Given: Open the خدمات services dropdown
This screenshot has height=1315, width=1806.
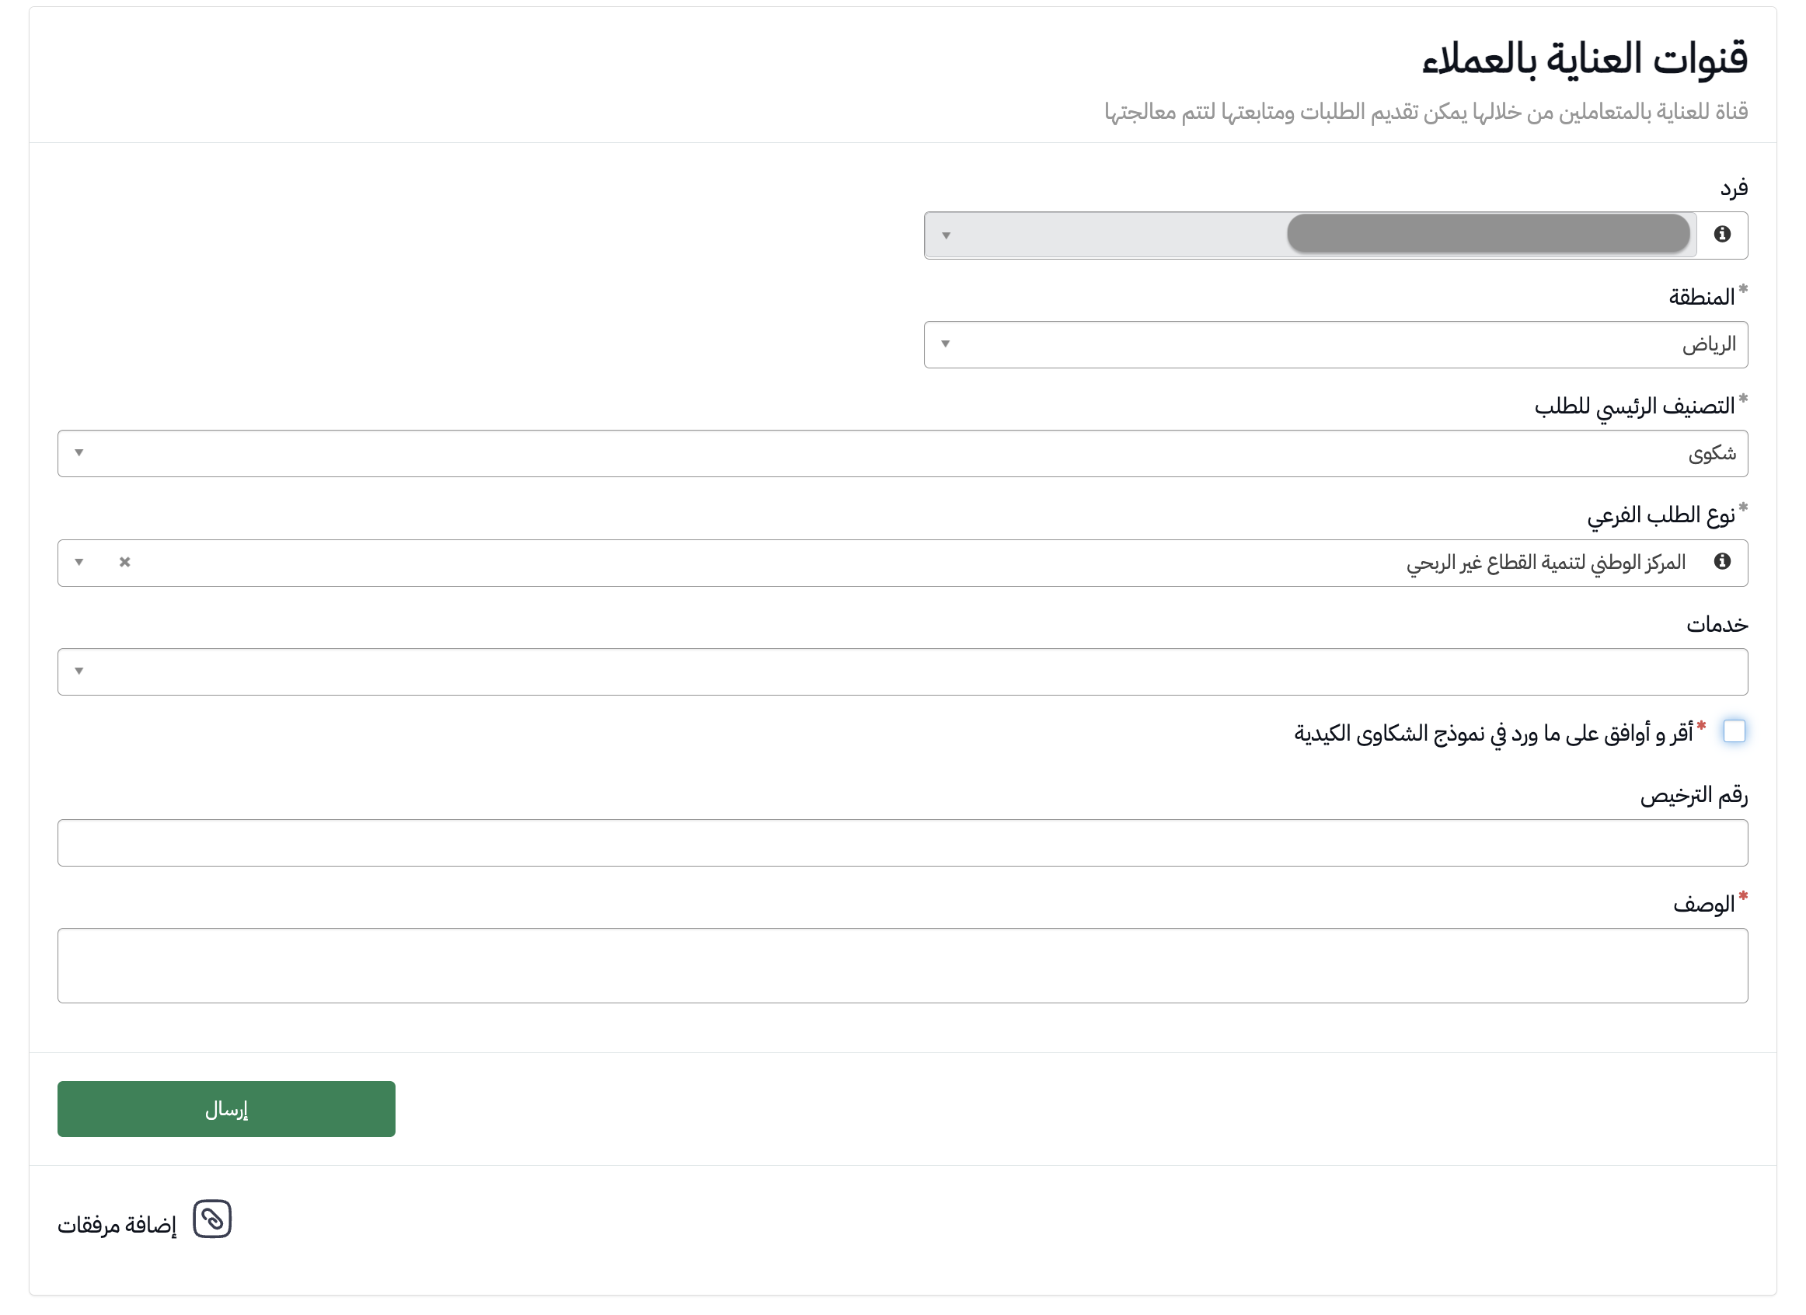Looking at the screenshot, I should (x=902, y=671).
